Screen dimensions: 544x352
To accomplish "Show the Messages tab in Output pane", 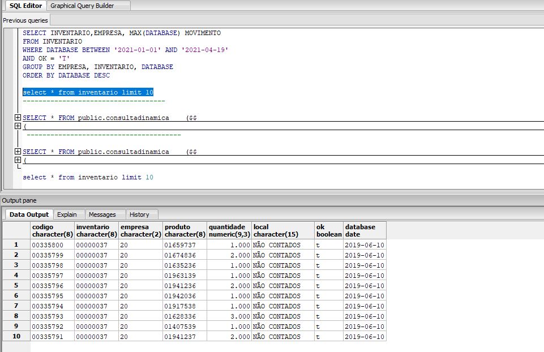I will click(x=102, y=214).
